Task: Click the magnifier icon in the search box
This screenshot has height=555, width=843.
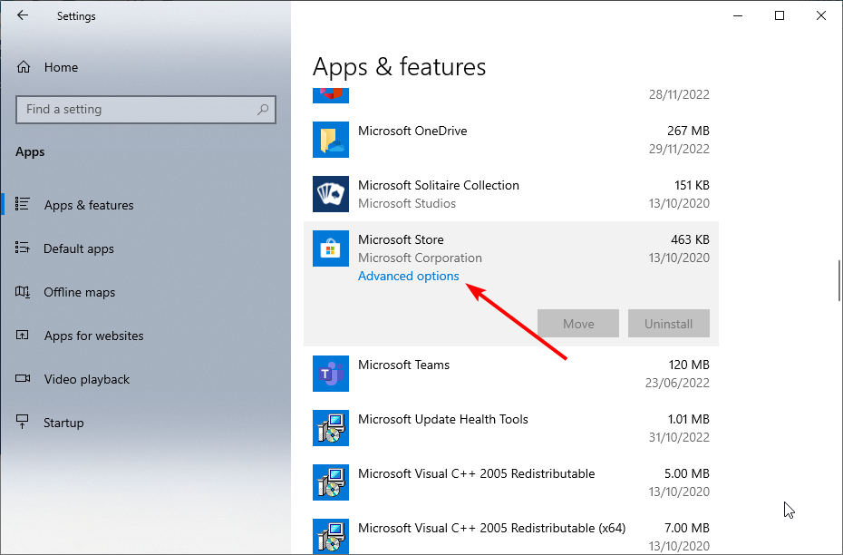Action: [263, 110]
